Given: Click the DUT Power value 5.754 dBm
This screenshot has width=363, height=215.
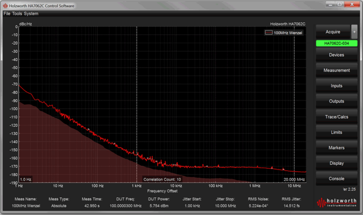Looking at the screenshot, I should (159, 206).
